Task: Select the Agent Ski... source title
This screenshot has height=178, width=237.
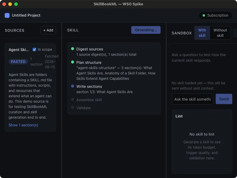Action: point(19,50)
